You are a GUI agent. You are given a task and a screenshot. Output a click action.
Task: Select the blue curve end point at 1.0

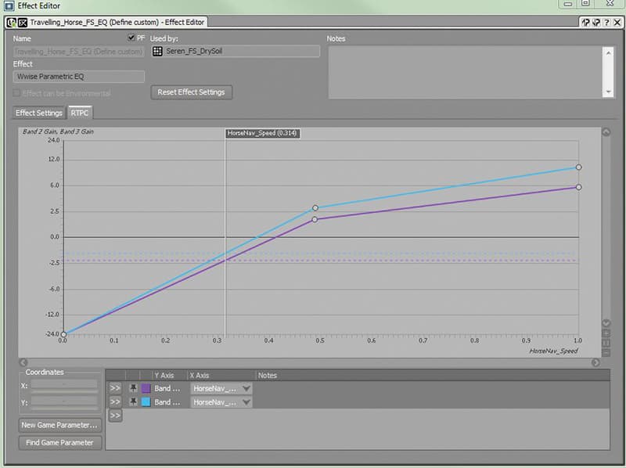point(578,167)
